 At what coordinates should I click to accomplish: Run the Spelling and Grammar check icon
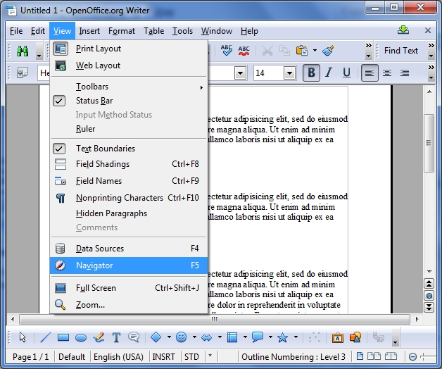coord(227,51)
